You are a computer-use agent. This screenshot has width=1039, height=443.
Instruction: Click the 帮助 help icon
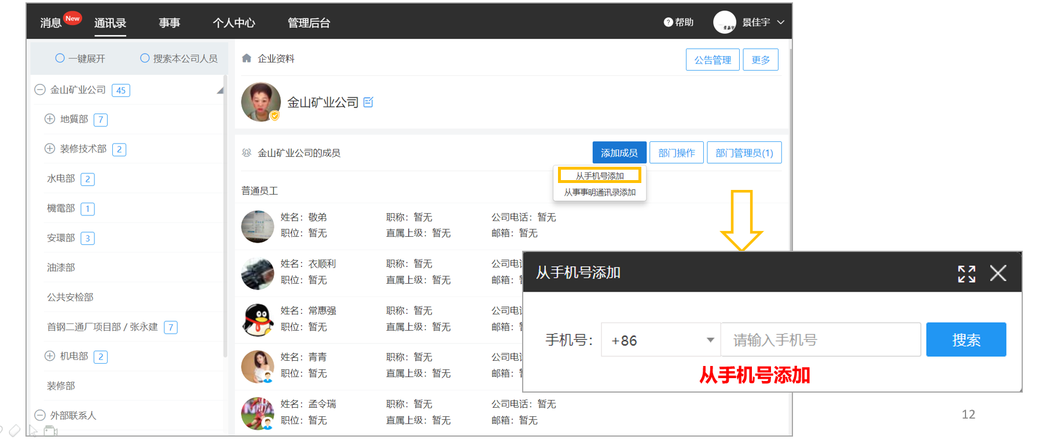(668, 22)
